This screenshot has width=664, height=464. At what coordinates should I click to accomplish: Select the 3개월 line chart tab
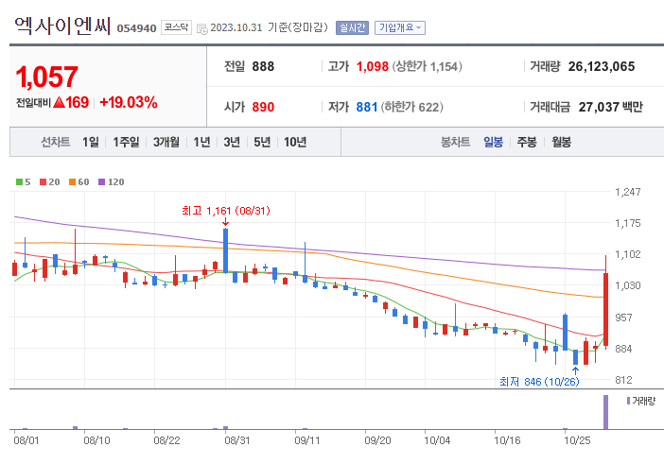coord(166,142)
